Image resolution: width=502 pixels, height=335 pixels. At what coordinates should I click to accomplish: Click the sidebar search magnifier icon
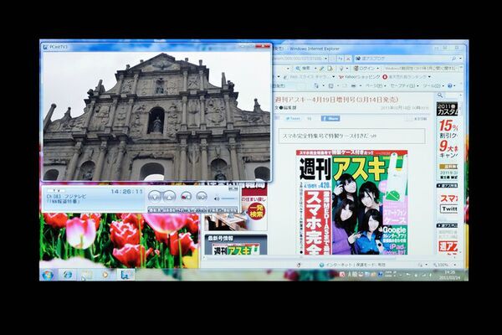tap(440, 95)
